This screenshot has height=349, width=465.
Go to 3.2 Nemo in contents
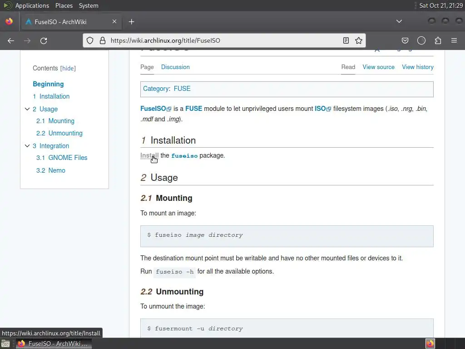51,170
